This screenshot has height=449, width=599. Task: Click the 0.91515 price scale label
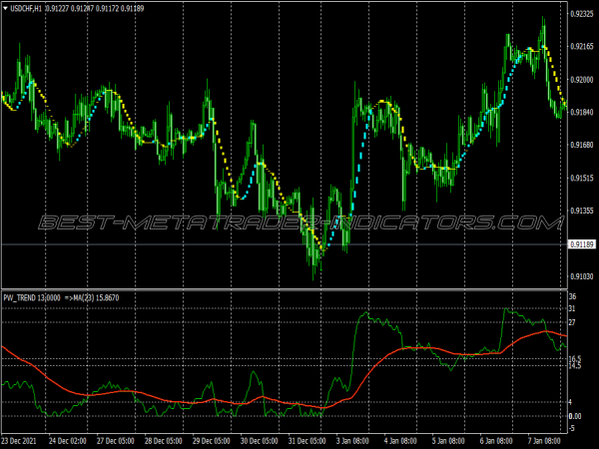tap(582, 178)
